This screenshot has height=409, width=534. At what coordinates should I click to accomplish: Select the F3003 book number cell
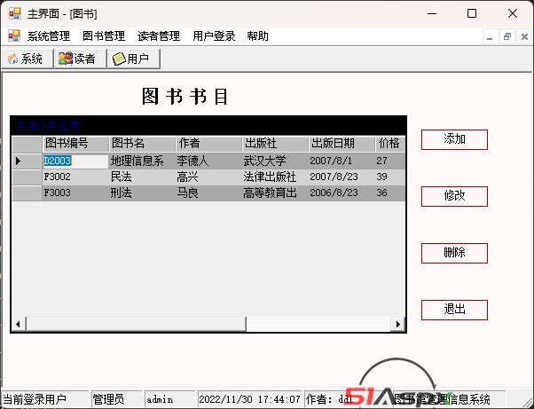tap(75, 193)
